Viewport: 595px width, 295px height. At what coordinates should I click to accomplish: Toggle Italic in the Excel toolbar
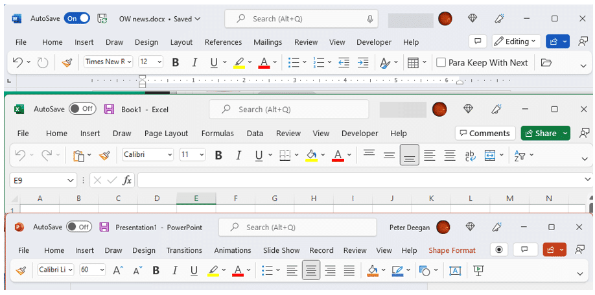pyautogui.click(x=239, y=155)
